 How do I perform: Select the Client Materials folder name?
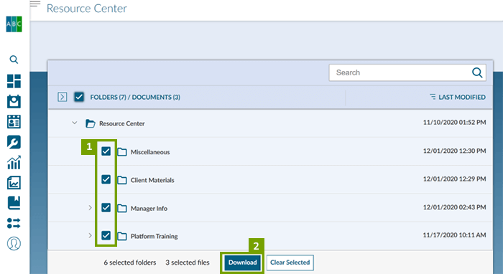point(152,180)
